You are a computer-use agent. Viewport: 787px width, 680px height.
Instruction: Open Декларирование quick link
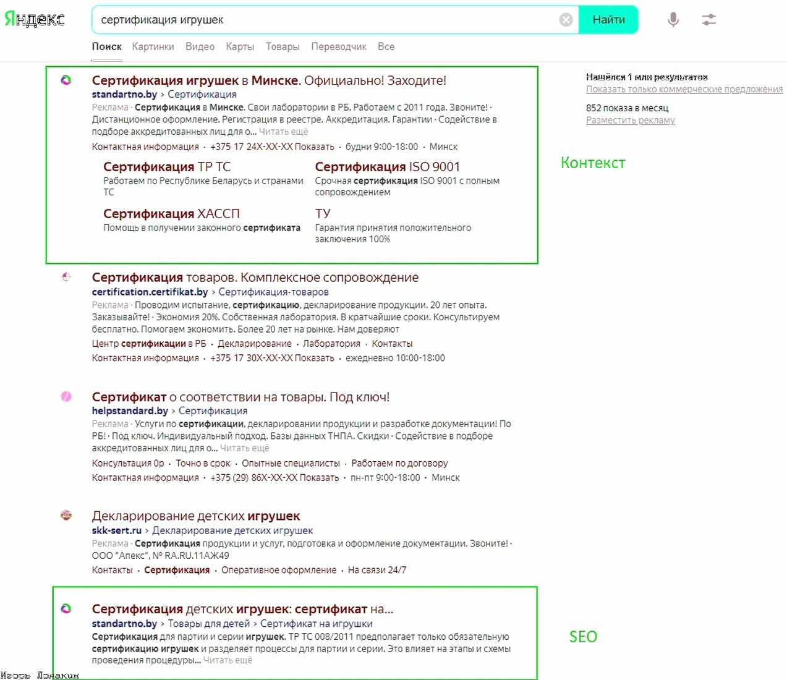(x=254, y=344)
